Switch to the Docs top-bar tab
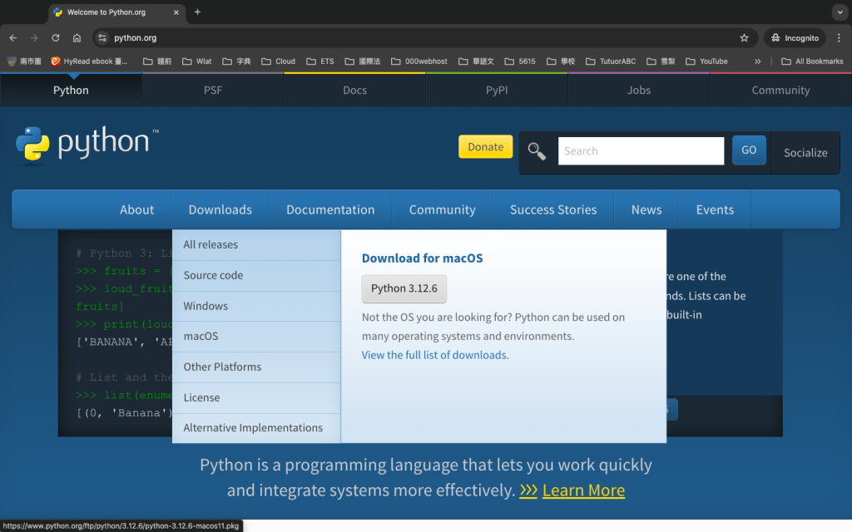The height and width of the screenshot is (532, 852). tap(354, 90)
